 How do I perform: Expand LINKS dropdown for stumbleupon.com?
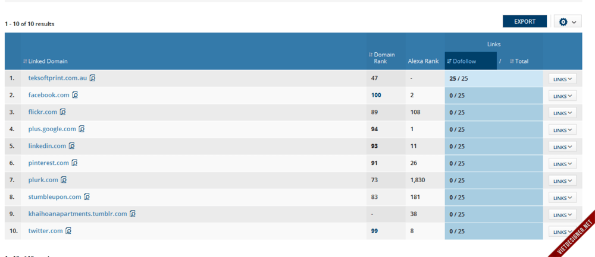point(562,198)
